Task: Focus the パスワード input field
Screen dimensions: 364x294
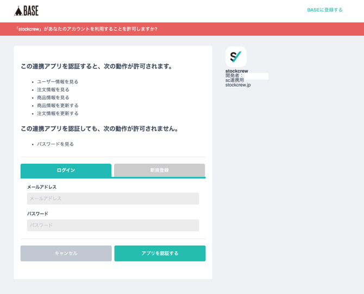Action: tap(113, 225)
